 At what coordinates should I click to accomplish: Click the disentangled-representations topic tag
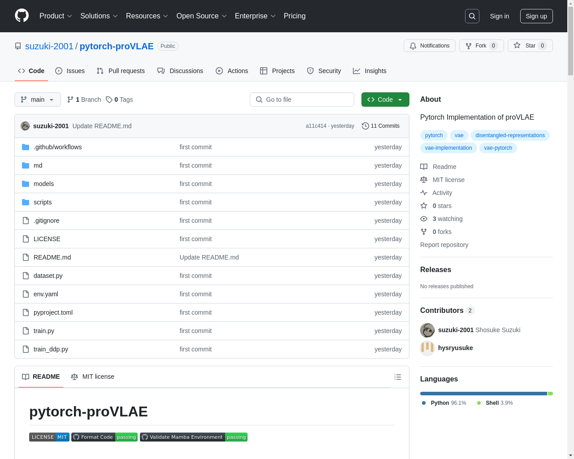(x=510, y=135)
